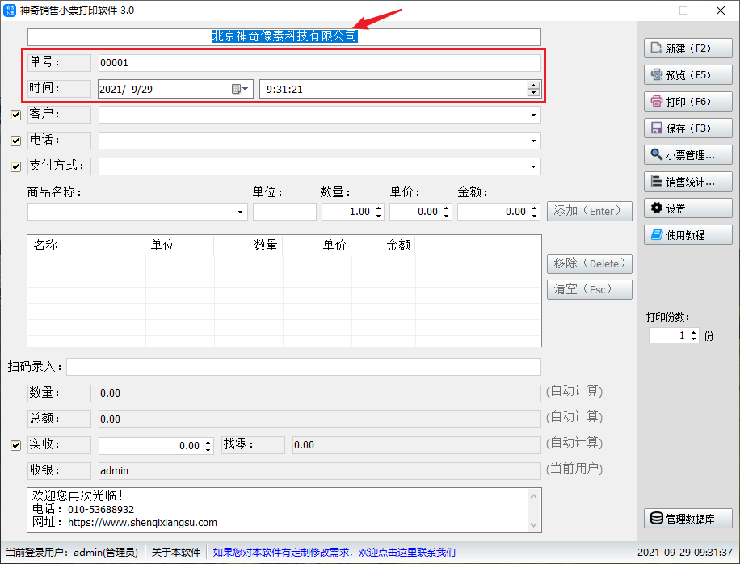Click the red Print (F6) icon
Screen dimensions: 740x564
pyautogui.click(x=657, y=101)
